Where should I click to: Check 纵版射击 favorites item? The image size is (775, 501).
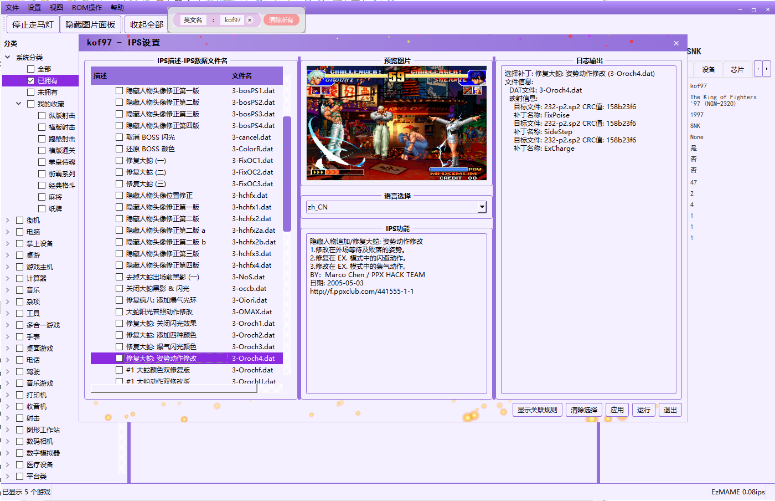pos(42,115)
